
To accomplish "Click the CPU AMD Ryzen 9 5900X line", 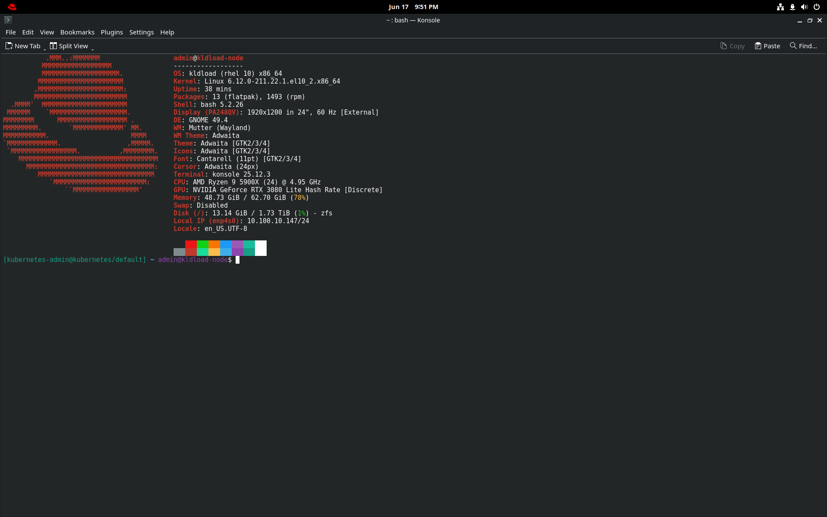I will tap(247, 182).
